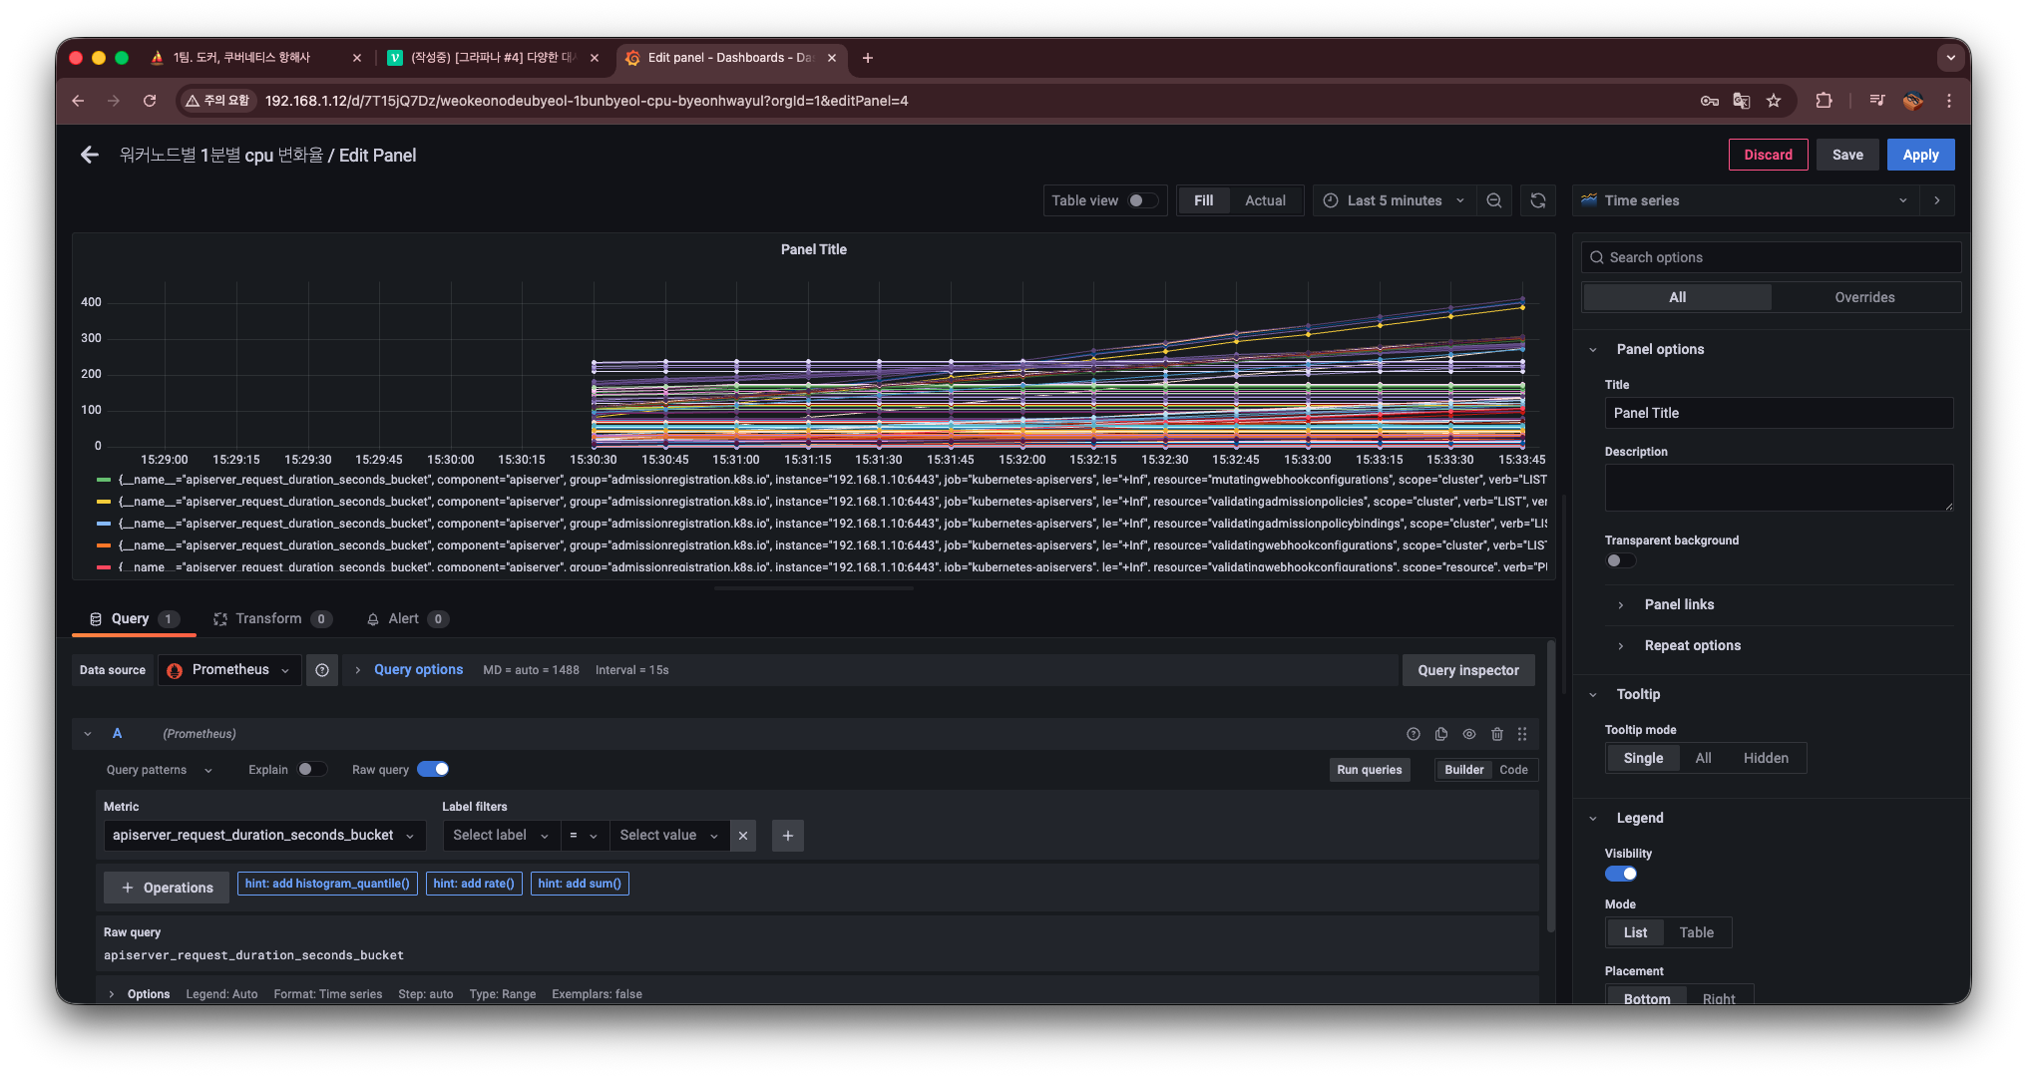The image size is (2027, 1078).
Task: Click the refresh dashboard icon
Action: coord(1537,200)
